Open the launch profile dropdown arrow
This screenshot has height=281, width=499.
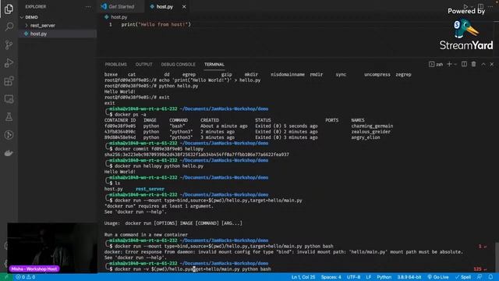(x=455, y=64)
